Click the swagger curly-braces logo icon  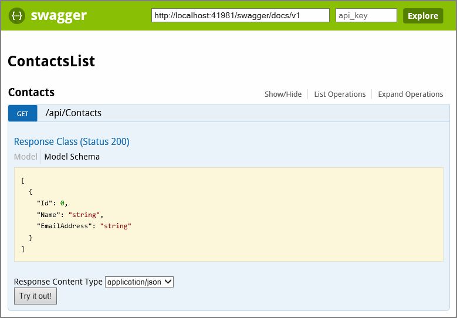pyautogui.click(x=17, y=16)
